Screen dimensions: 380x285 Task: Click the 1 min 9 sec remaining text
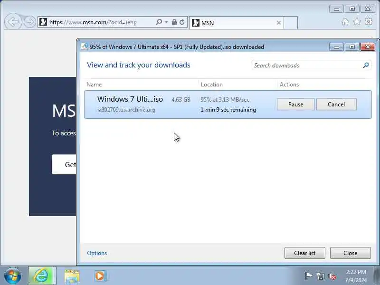[228, 110]
